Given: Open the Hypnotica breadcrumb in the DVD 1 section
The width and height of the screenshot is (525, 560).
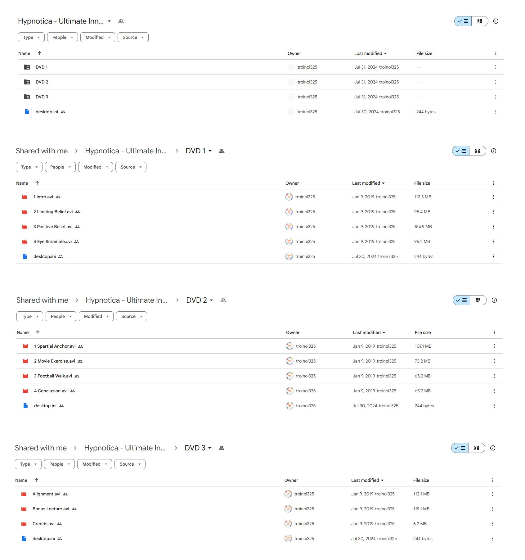Looking at the screenshot, I should coord(126,151).
